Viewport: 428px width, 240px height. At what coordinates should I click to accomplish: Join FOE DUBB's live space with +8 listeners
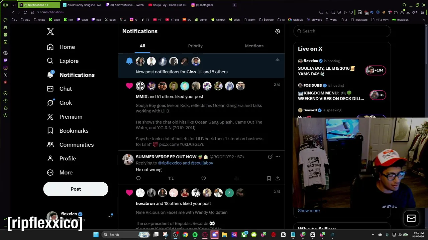[378, 95]
